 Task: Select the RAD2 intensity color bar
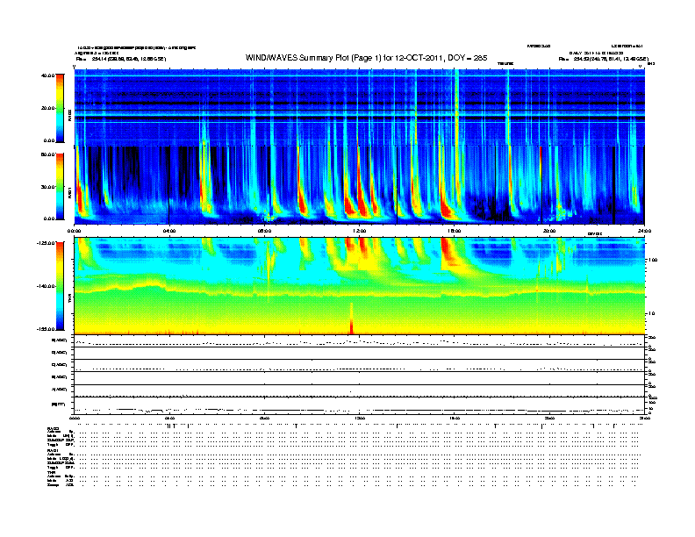pyautogui.click(x=60, y=108)
